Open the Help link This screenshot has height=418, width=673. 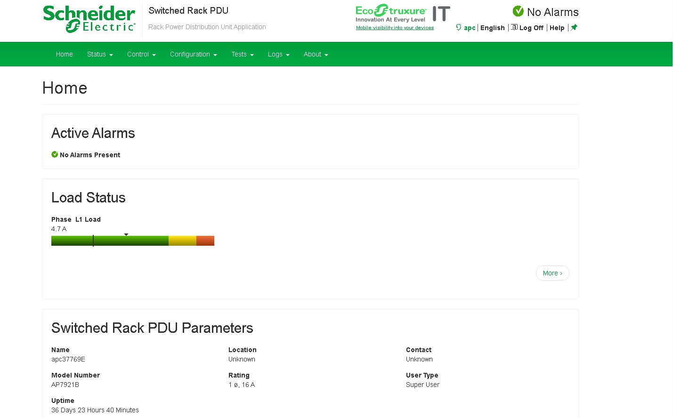coord(557,28)
